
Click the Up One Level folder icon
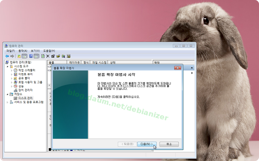point(19,56)
